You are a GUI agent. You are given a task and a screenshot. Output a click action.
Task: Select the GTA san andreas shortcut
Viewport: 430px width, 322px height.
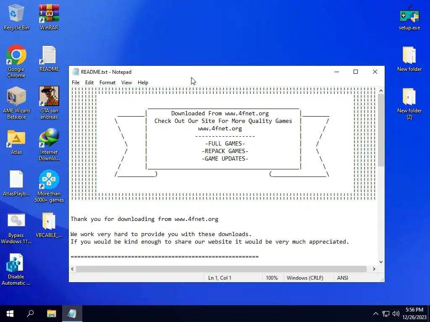click(x=49, y=103)
